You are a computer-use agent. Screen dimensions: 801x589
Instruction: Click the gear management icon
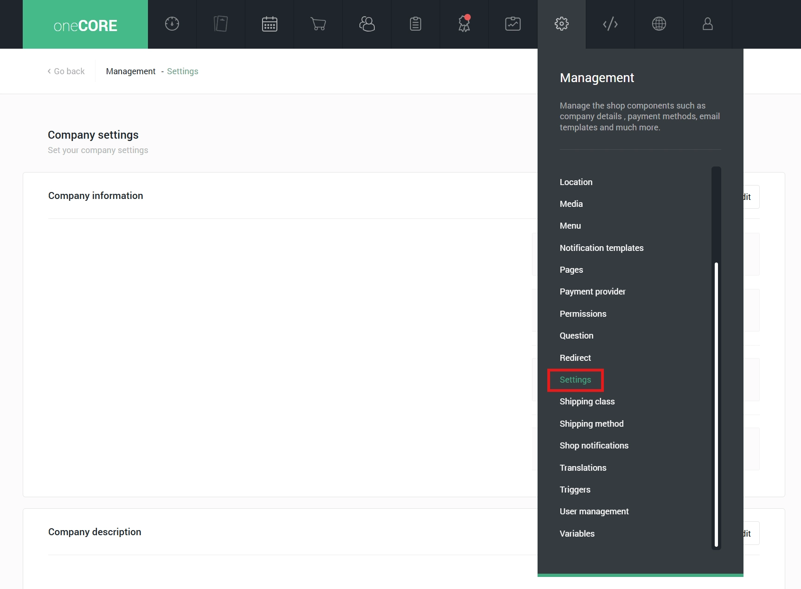click(562, 24)
